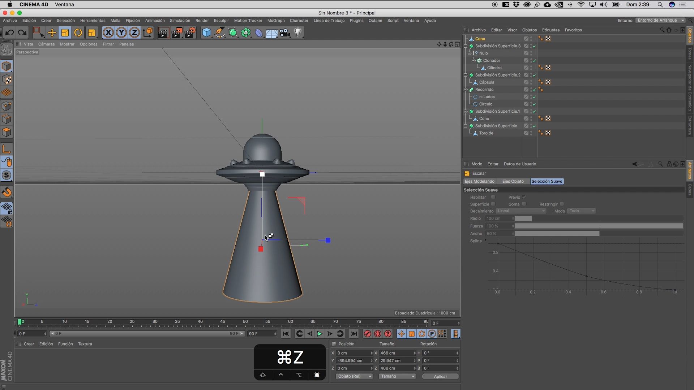
Task: Click the Record active objects button
Action: tap(367, 334)
